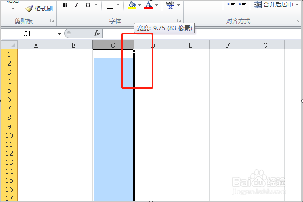Apply cell borders icon
This screenshot has height=202, width=303.
click(110, 5)
